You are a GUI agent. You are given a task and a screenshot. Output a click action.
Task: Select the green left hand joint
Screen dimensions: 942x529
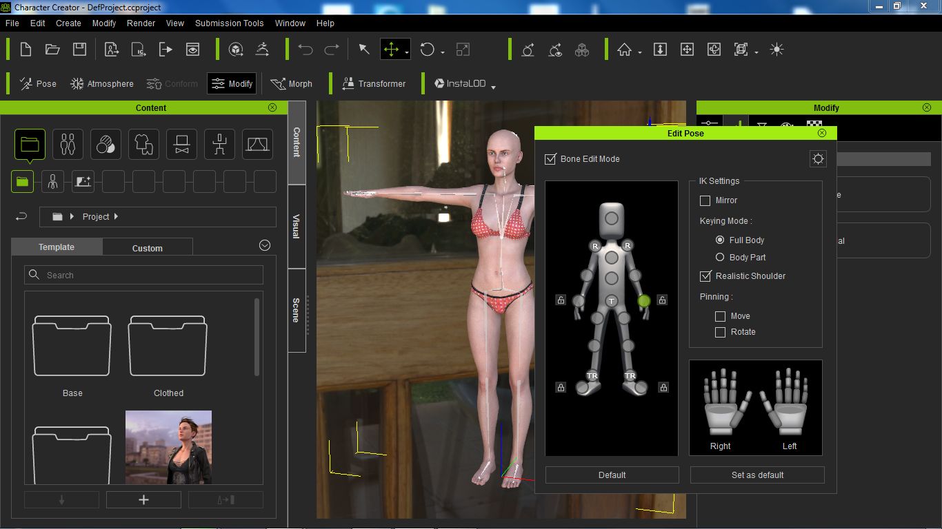[x=644, y=301]
